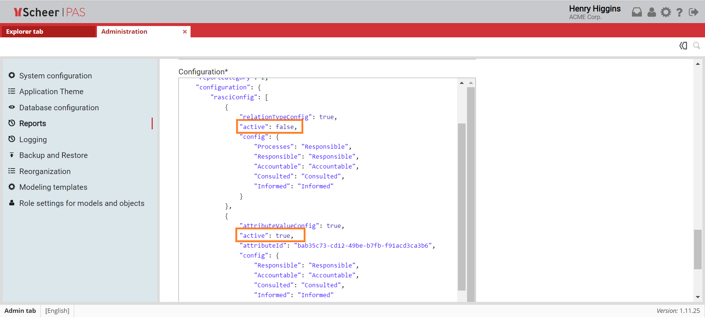Click the user profile icon
The height and width of the screenshot is (318, 705).
(x=651, y=12)
